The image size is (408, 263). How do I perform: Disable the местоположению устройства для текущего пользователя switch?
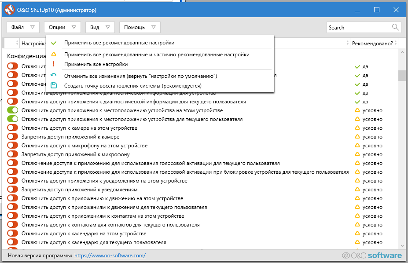[x=12, y=119]
